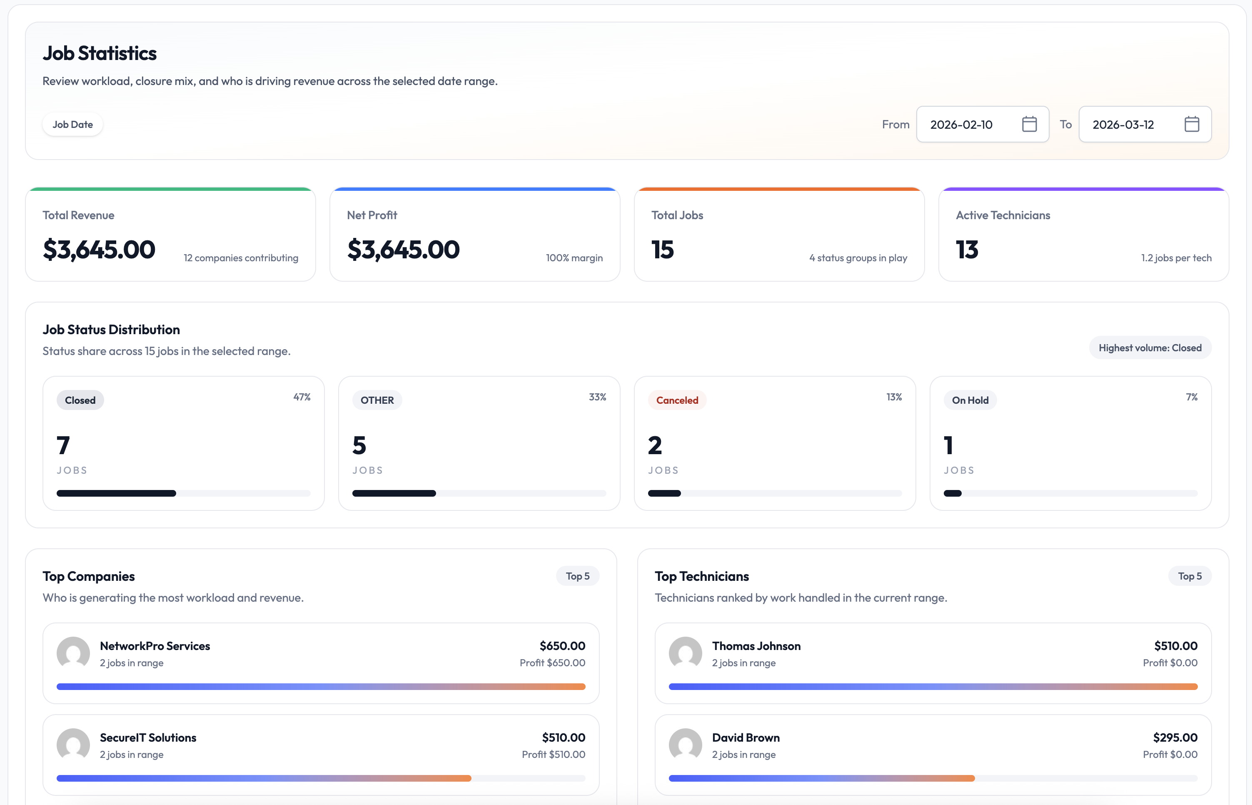The width and height of the screenshot is (1252, 805).
Task: Open the calendar picker for the From date
Action: [1029, 124]
